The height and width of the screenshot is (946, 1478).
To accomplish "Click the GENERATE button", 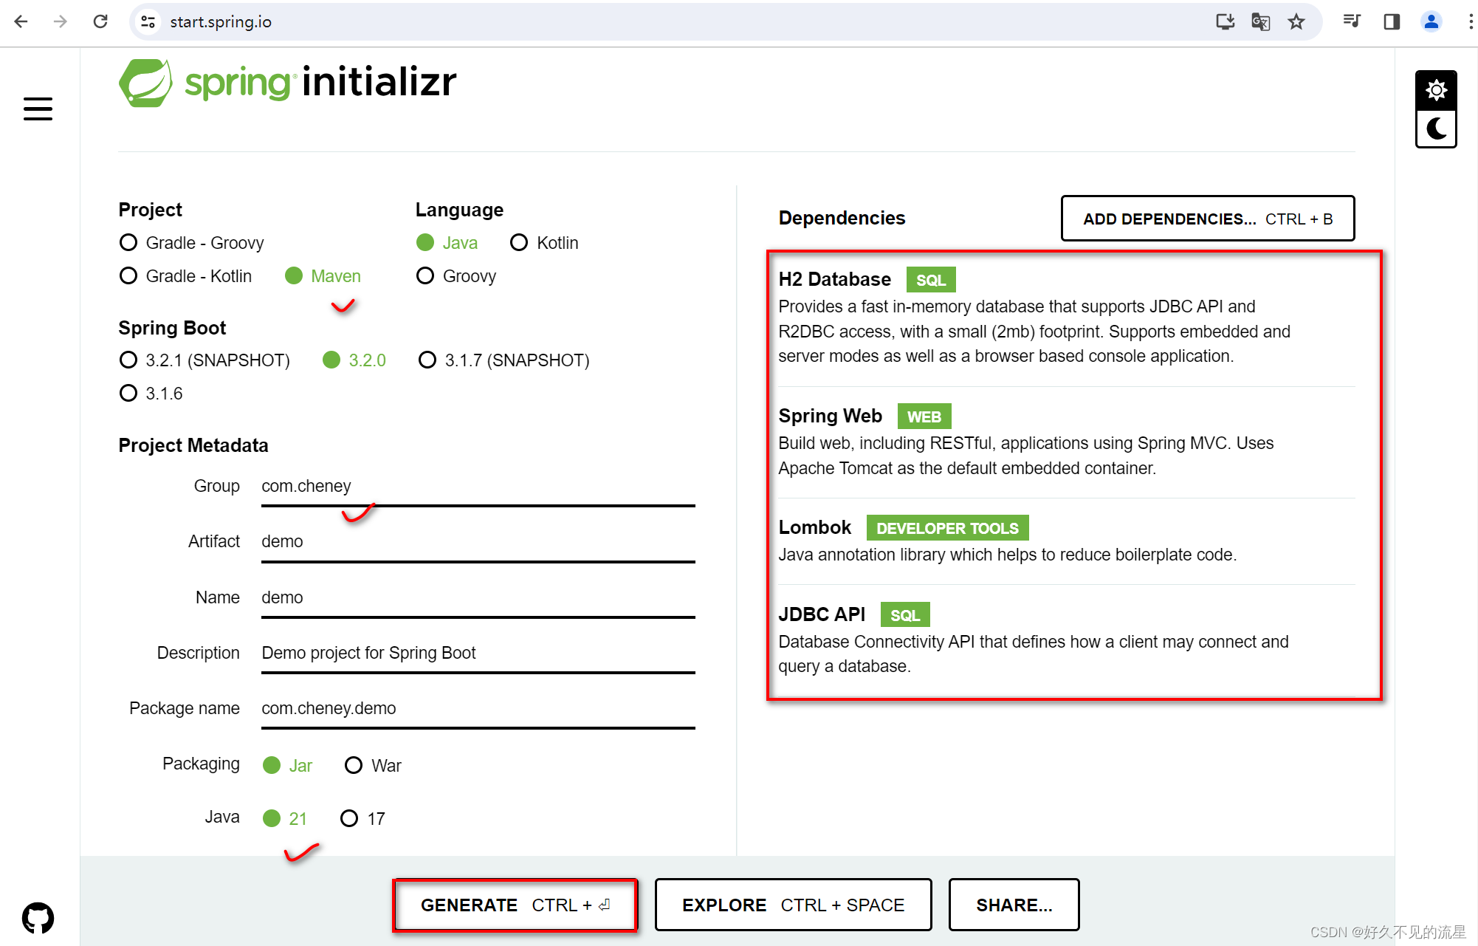I will [515, 905].
